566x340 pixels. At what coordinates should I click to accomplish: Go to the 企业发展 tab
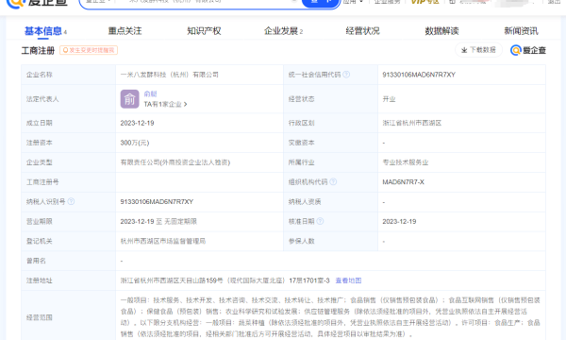click(x=281, y=31)
